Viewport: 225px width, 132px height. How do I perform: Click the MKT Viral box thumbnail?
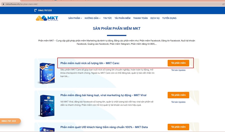(x=47, y=106)
